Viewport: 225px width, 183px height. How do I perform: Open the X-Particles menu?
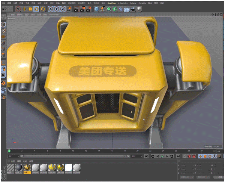coord(123,3)
